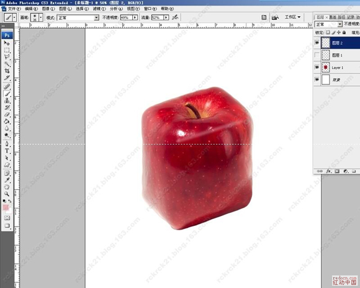This screenshot has height=288, width=360.
Task: Select the Horizontal Type tool
Action: 7,151
